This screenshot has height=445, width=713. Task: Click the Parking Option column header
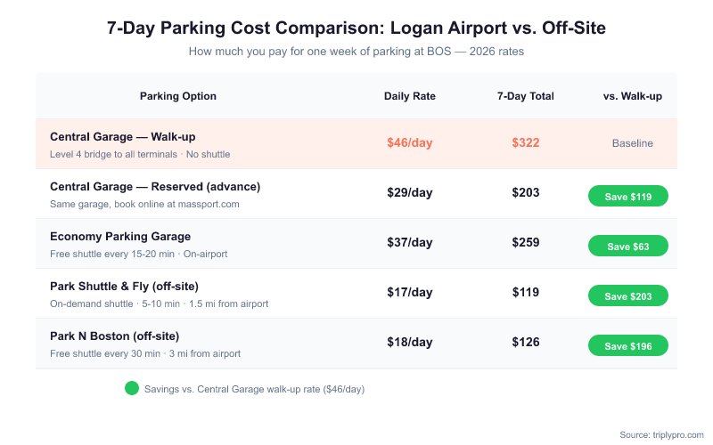tap(178, 96)
